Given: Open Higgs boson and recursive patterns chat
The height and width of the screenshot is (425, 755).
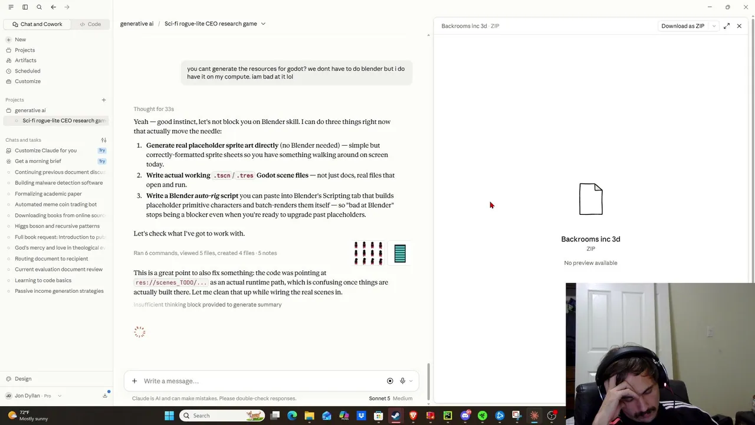Looking at the screenshot, I should click(x=57, y=226).
